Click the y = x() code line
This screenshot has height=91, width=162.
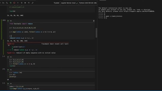point(12,75)
